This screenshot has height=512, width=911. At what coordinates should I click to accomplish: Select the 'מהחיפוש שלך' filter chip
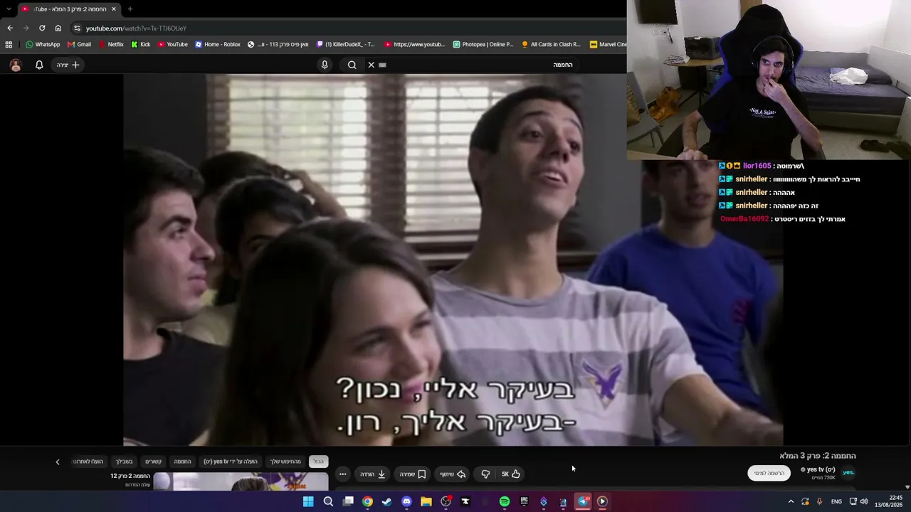point(285,462)
